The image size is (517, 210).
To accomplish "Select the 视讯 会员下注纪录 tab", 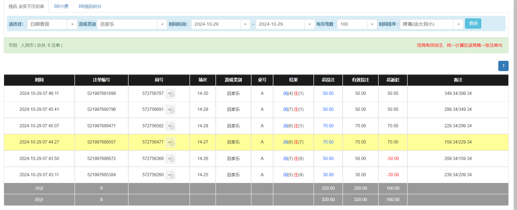I will (26, 6).
